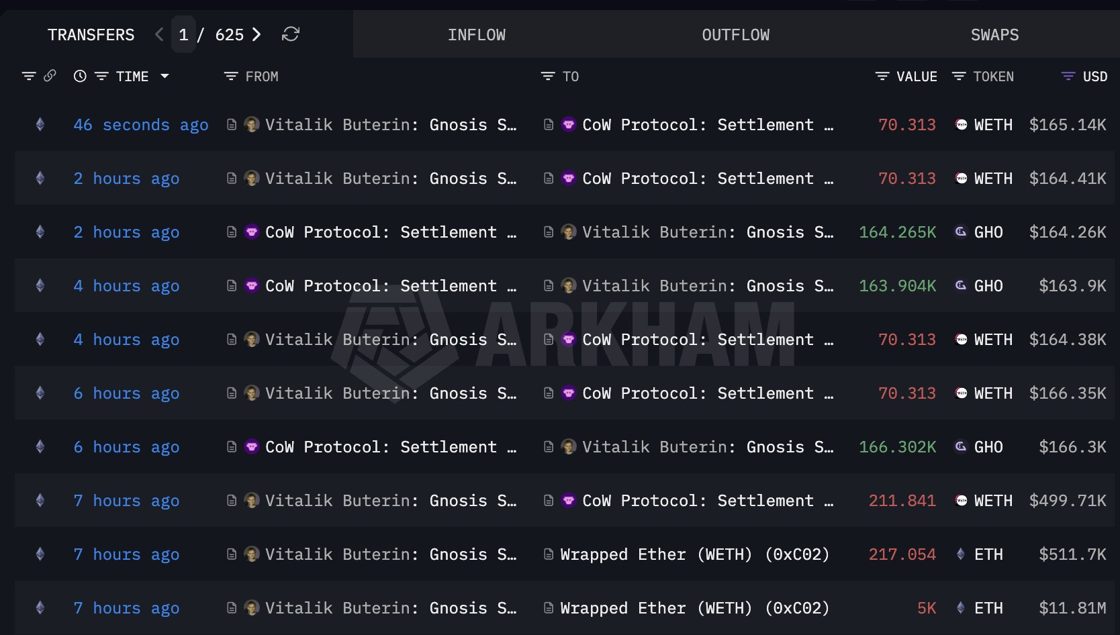
Task: Open the FROM column filter
Action: pyautogui.click(x=231, y=77)
